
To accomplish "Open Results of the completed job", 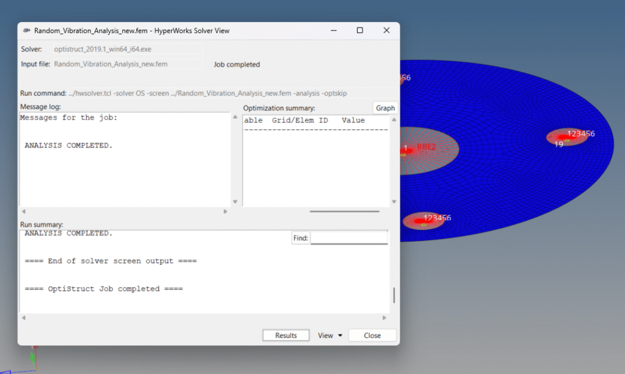I will coord(286,336).
